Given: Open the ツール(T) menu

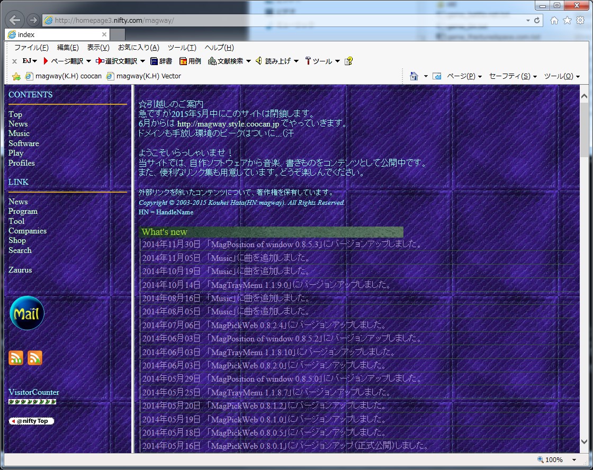Looking at the screenshot, I should coord(182,48).
